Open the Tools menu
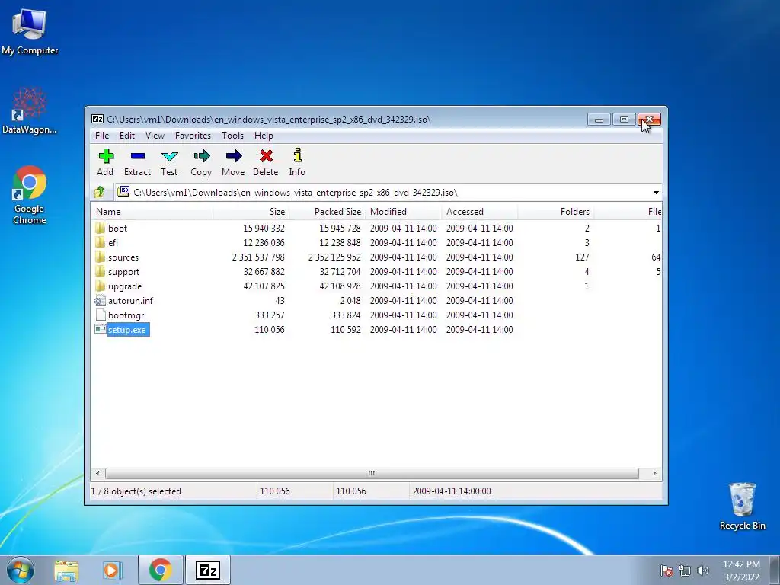This screenshot has width=780, height=585. click(232, 136)
